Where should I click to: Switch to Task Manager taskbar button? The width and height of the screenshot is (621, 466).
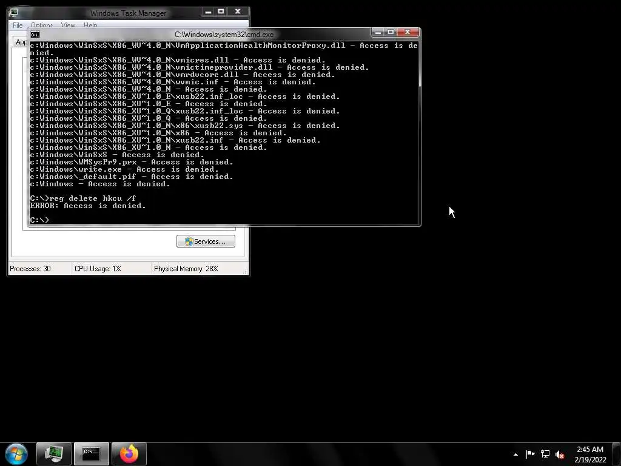click(x=54, y=454)
